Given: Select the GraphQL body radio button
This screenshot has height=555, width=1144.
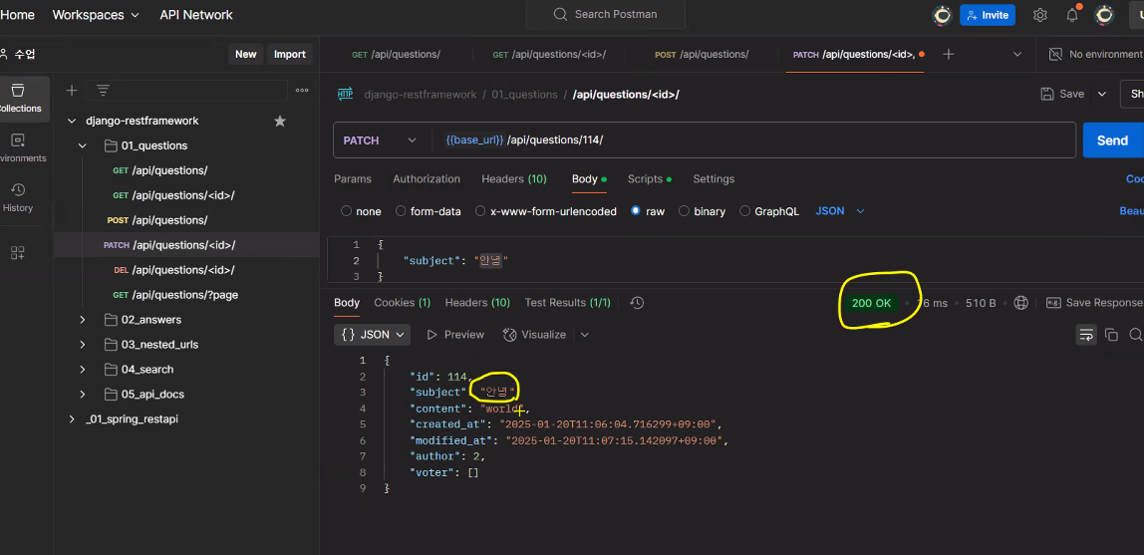Looking at the screenshot, I should 745,211.
